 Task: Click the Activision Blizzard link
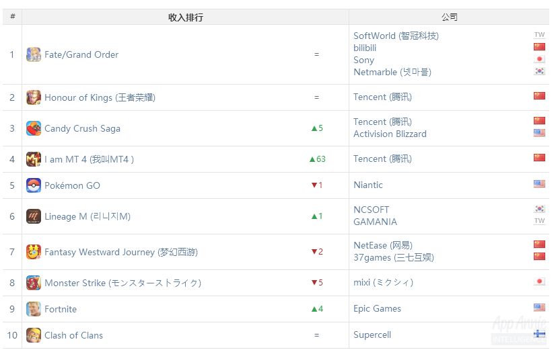(390, 134)
